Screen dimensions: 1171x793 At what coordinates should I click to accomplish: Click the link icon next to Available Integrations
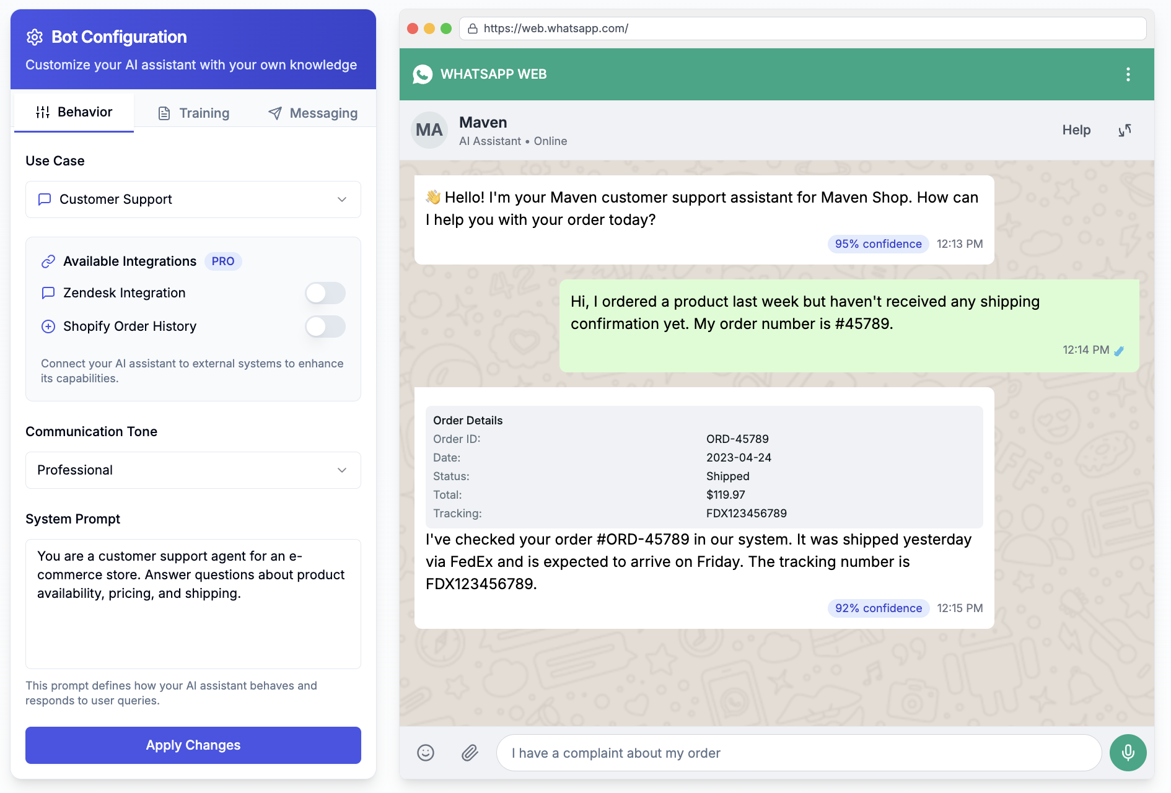[48, 261]
